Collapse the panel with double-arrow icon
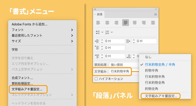Image resolution: width=196 pixels, height=106 pixels. pyautogui.click(x=156, y=9)
